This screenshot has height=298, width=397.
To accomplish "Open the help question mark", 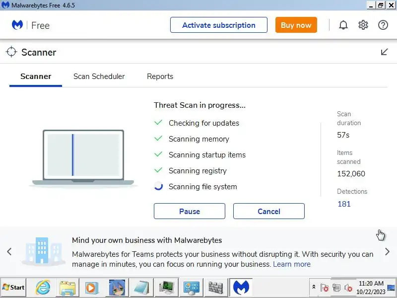I will [x=383, y=25].
